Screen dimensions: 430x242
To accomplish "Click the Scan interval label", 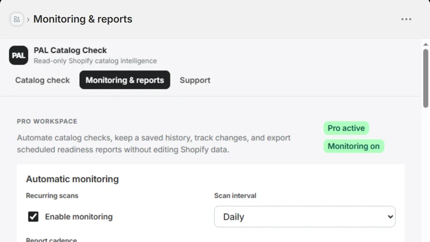I will click(x=235, y=196).
